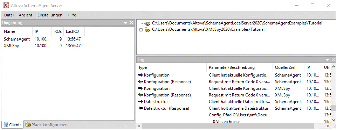
Task: Select the Config-Pfad log entry
Action: tap(240, 115)
